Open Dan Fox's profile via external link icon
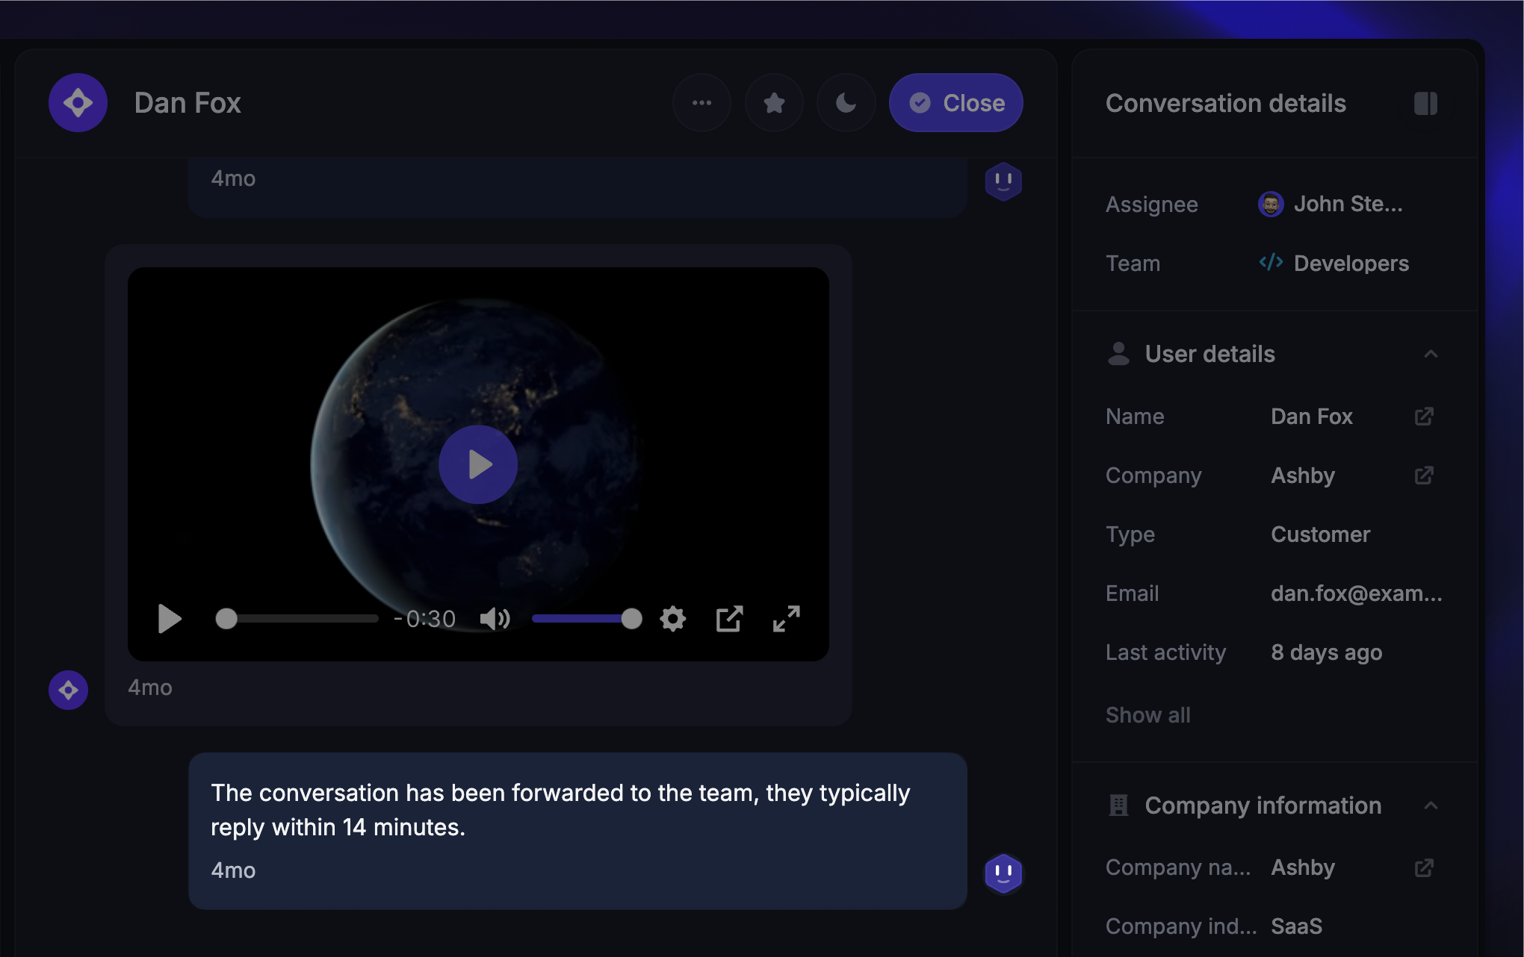Screen dimensions: 1524x957 click(x=1424, y=417)
